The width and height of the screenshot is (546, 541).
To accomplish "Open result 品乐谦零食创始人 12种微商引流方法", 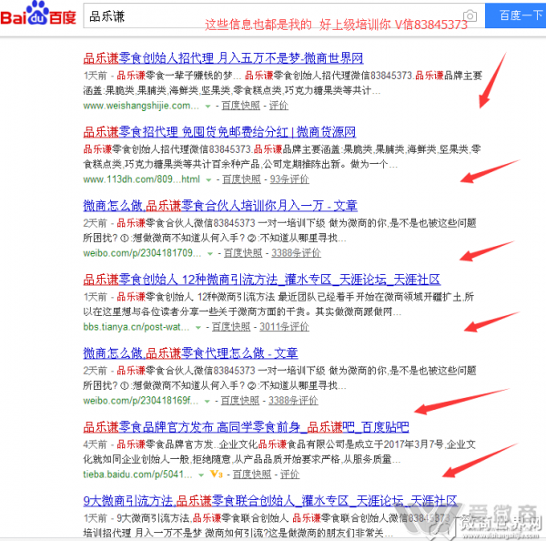I will coord(261,280).
